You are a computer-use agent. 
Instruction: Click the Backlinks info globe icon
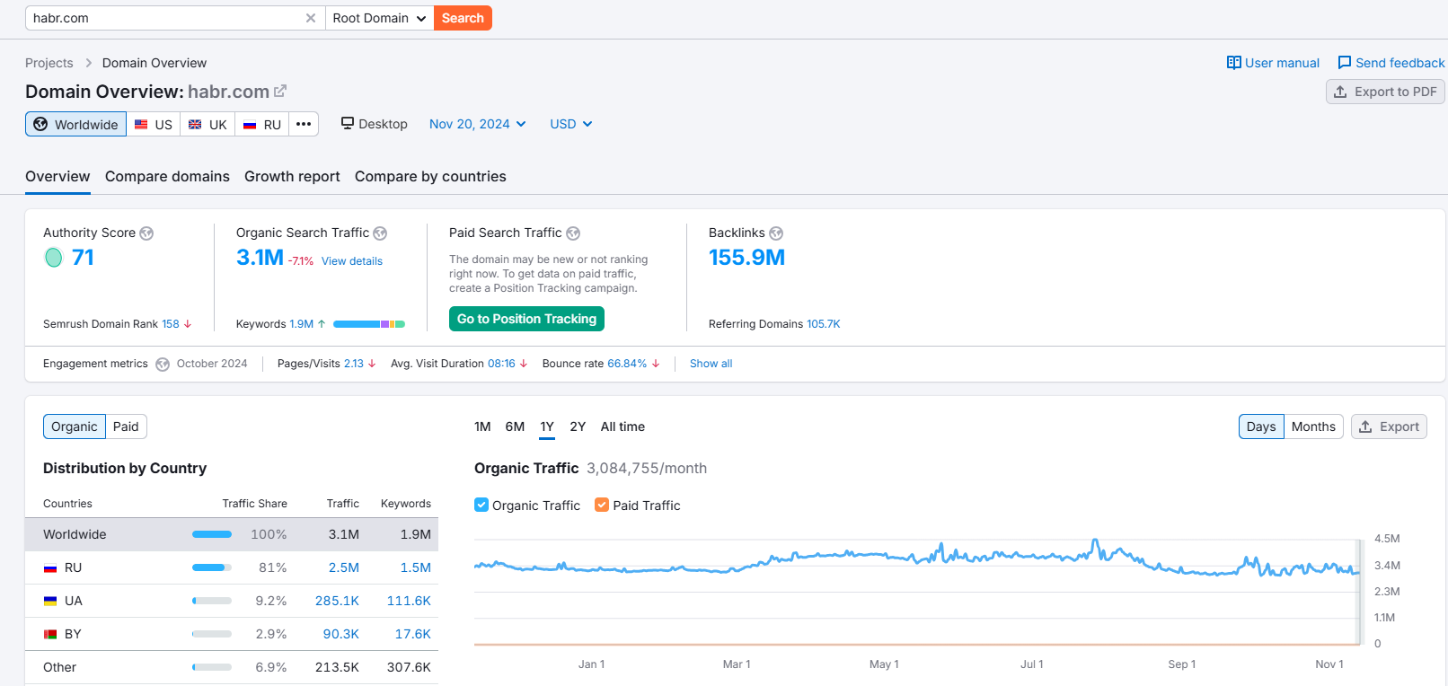click(776, 233)
